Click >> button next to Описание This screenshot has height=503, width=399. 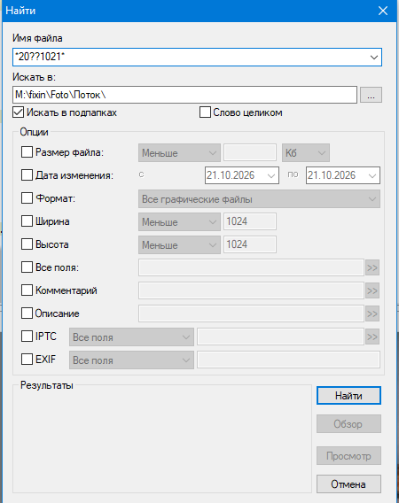tap(372, 313)
